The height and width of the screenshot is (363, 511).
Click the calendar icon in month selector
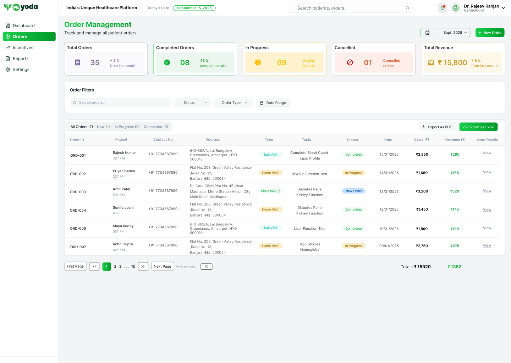[428, 33]
